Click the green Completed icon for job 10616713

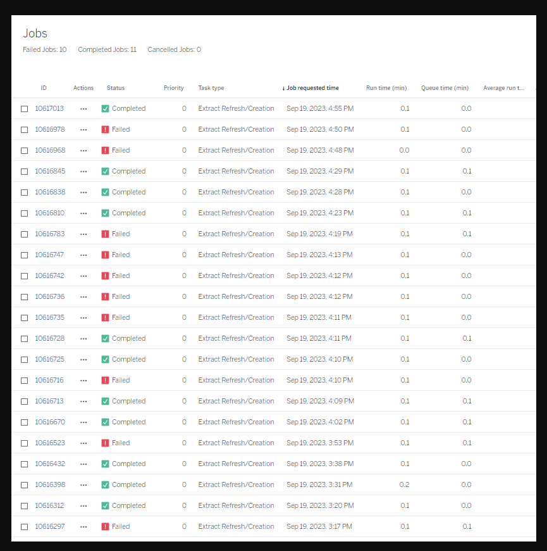105,402
